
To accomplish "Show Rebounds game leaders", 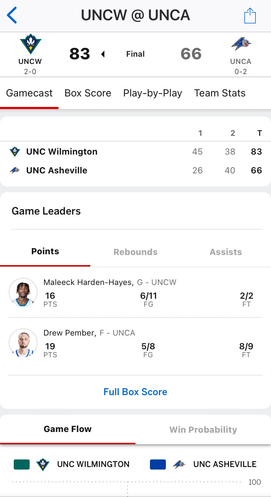I will (x=135, y=252).
